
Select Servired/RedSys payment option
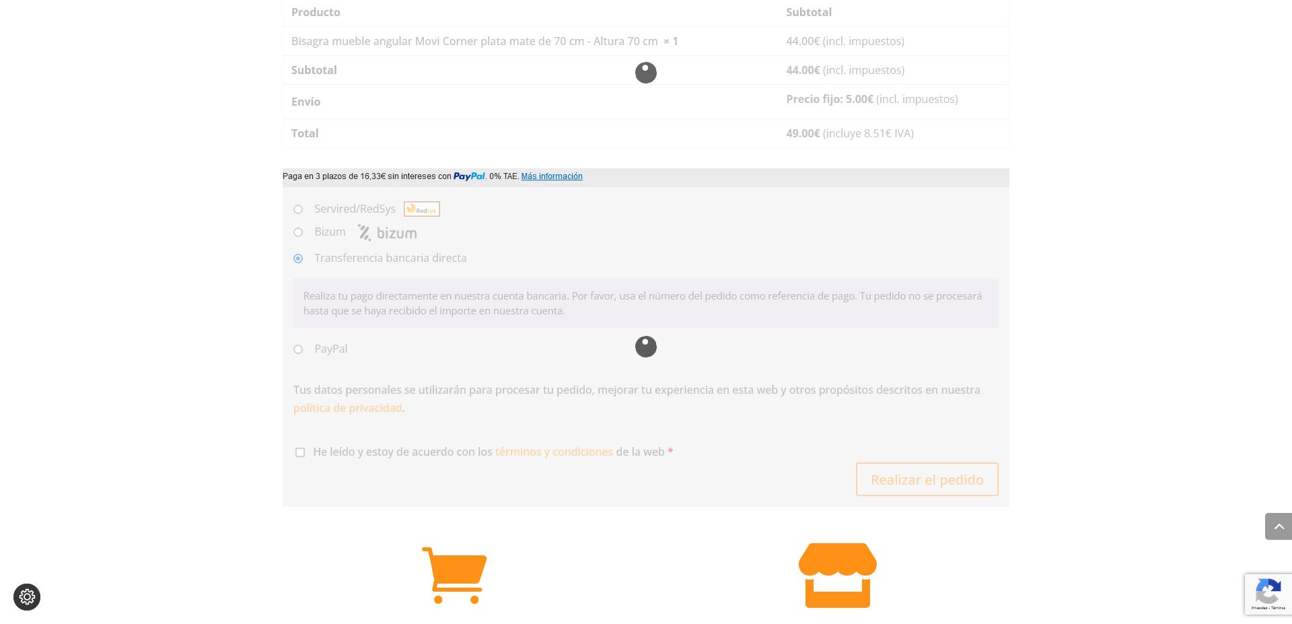(x=298, y=209)
